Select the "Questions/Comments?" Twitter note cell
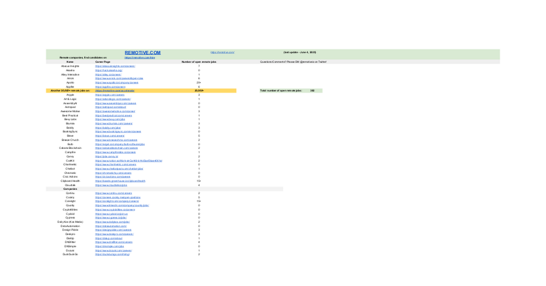This screenshot has height=286, width=546. pos(293,62)
